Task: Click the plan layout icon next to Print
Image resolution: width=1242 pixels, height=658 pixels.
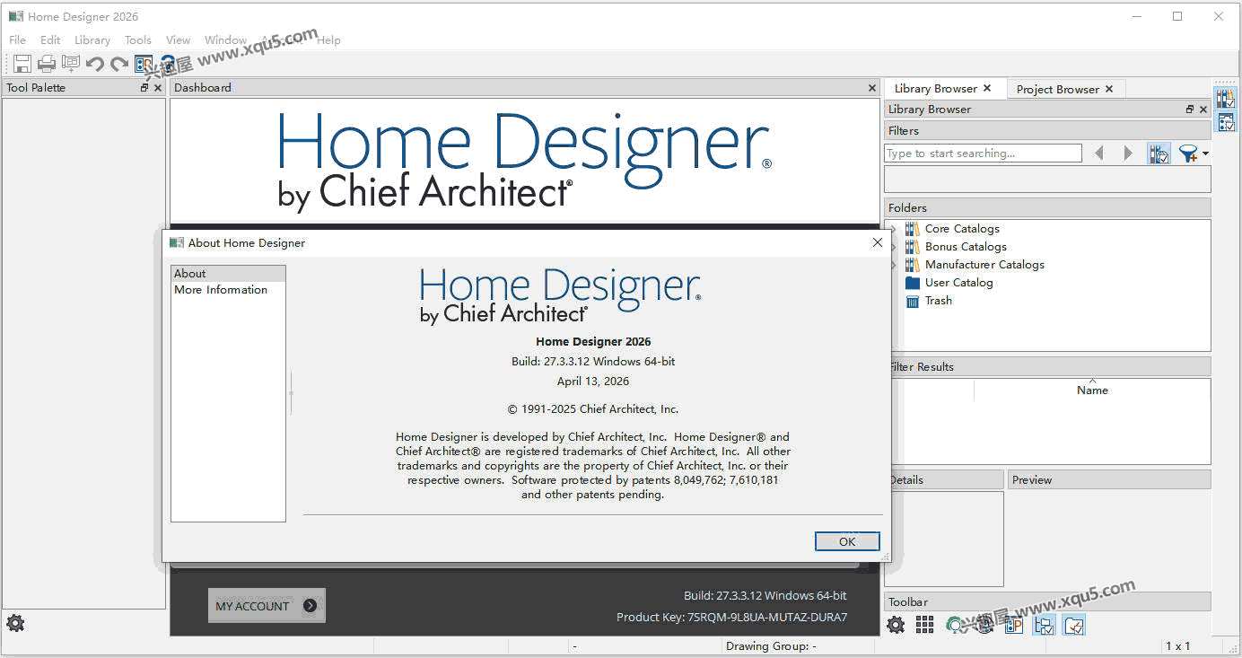Action: pos(71,64)
